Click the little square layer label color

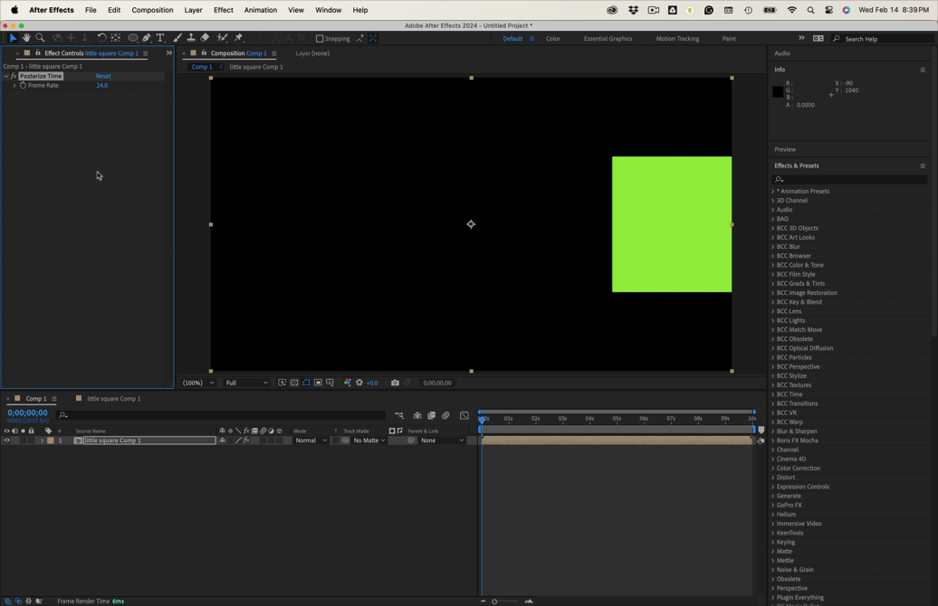tap(51, 440)
